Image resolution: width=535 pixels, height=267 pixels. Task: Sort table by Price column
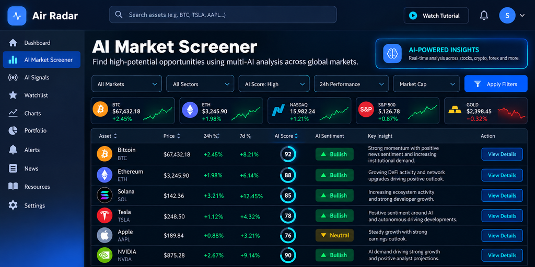point(171,136)
